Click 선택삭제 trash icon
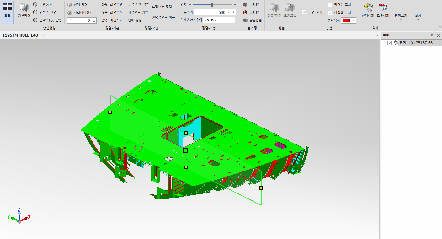The height and width of the screenshot is (239, 442). click(x=368, y=9)
